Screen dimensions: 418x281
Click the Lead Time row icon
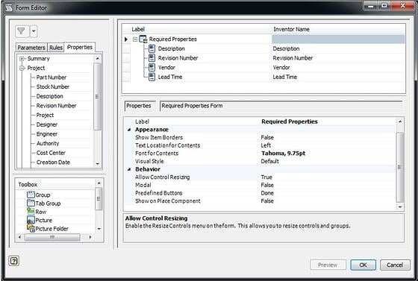152,77
